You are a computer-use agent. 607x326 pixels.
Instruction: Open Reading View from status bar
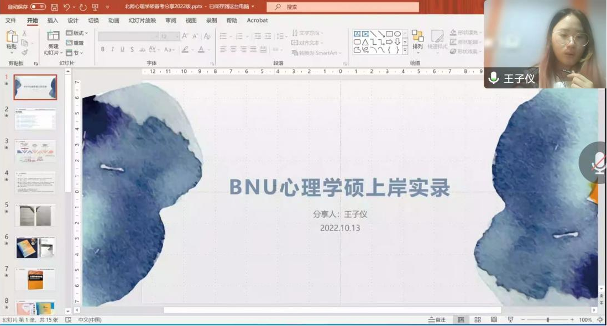(x=494, y=320)
